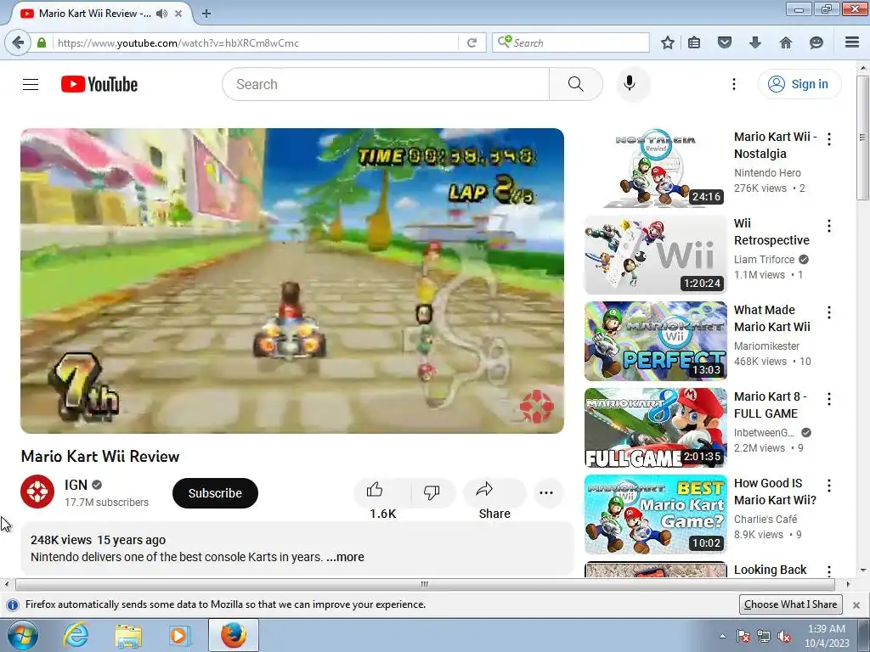Image resolution: width=870 pixels, height=652 pixels.
Task: Bookmark this page with the star icon
Action: (x=668, y=42)
